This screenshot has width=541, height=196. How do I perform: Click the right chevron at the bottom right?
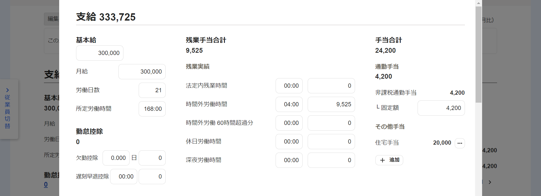pos(490,182)
